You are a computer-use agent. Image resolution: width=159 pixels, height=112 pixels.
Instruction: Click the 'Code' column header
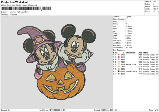[140, 53]
